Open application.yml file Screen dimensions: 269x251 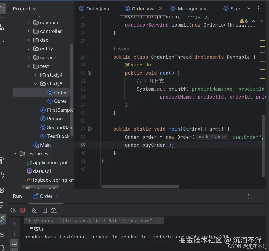pyautogui.click(x=47, y=162)
